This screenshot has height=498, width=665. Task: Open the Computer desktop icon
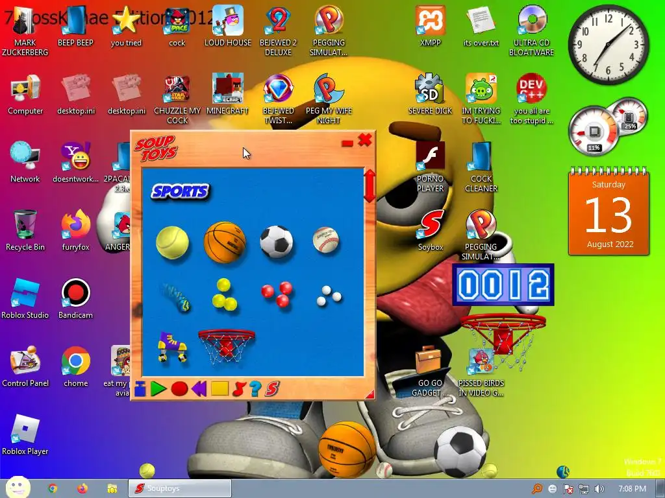point(25,95)
